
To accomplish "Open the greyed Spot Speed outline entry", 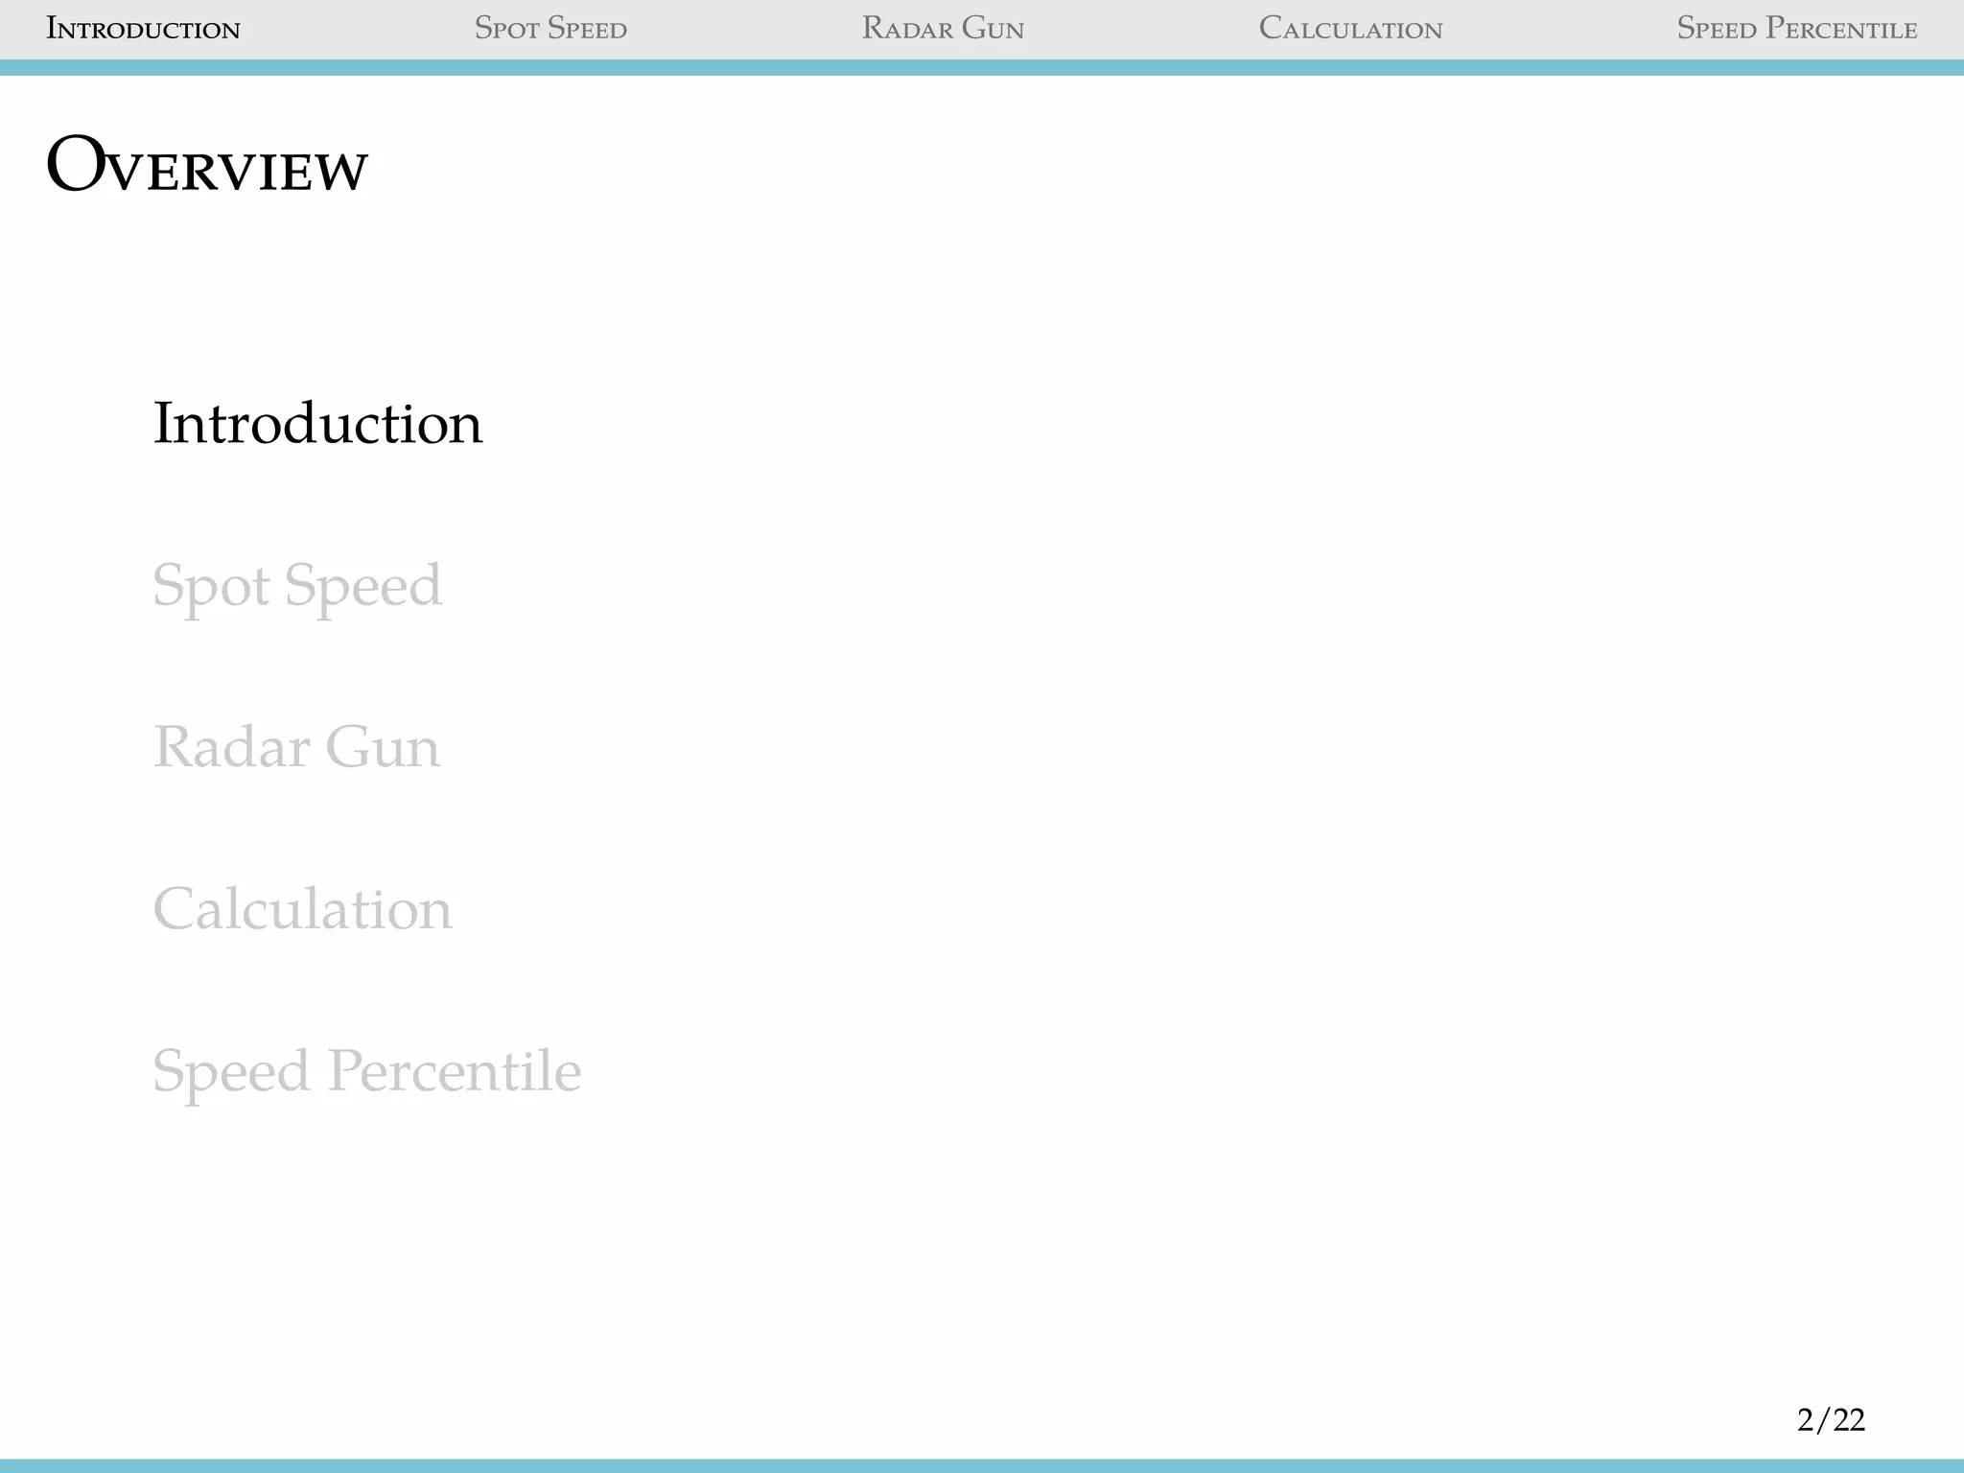I will (297, 585).
